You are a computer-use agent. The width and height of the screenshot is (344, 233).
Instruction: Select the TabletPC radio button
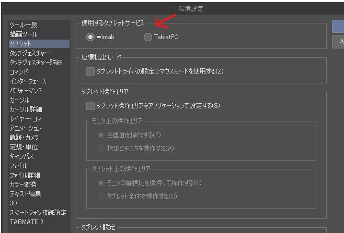tap(147, 37)
